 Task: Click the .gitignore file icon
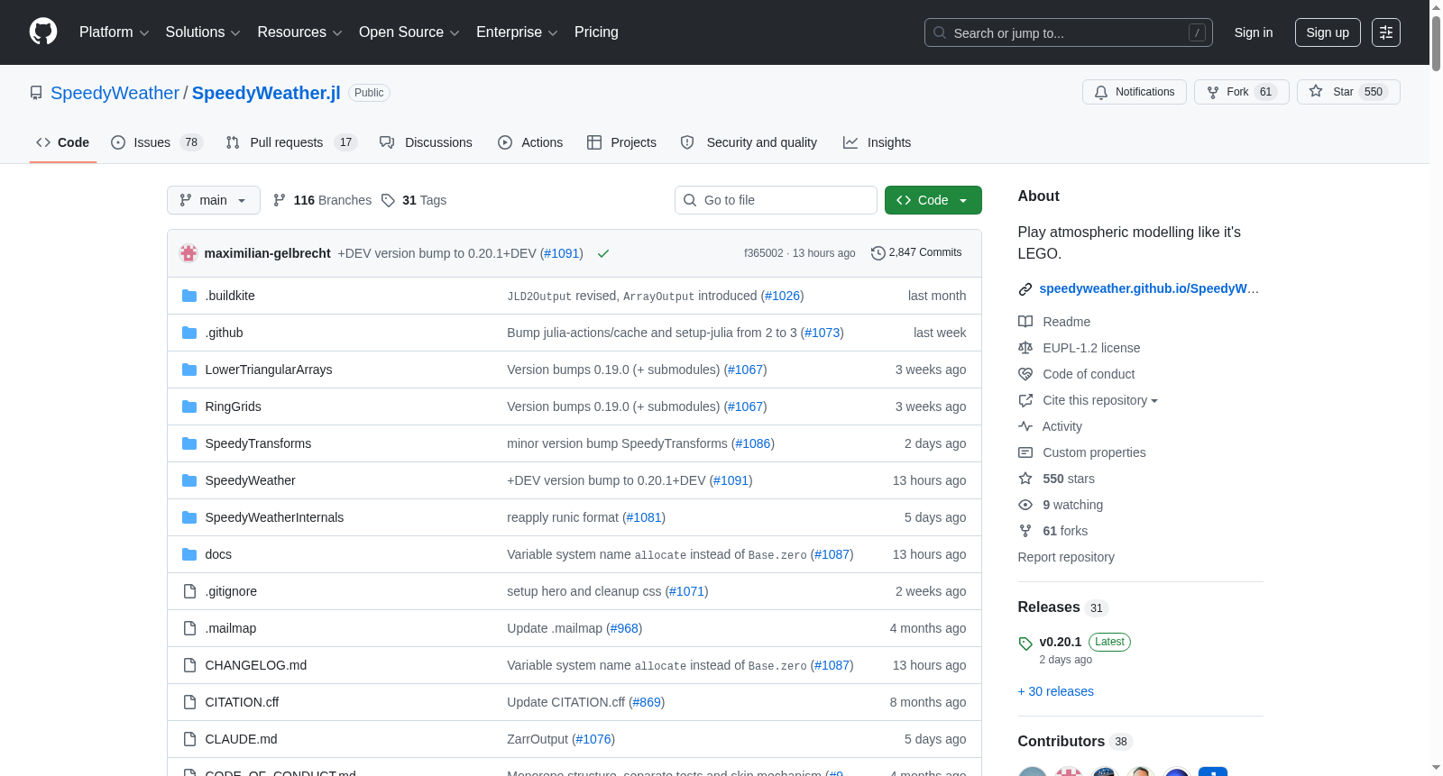click(189, 591)
